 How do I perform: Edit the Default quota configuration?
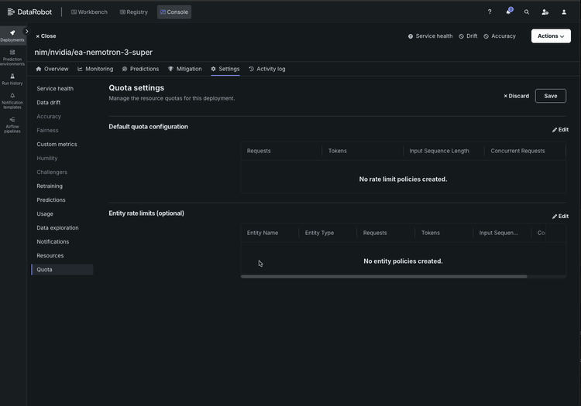[x=560, y=130]
